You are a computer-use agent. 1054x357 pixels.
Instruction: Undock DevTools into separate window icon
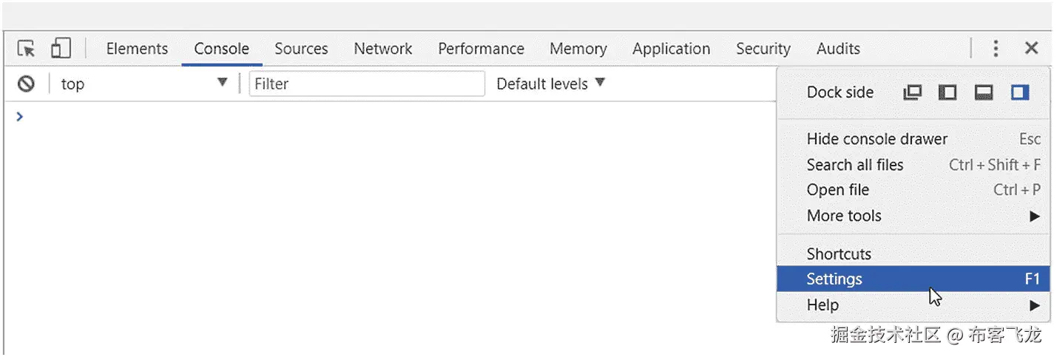point(913,92)
